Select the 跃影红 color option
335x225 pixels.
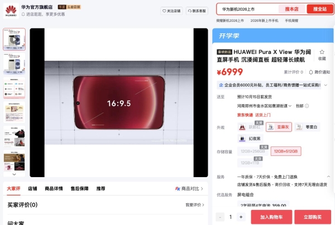click(250, 127)
